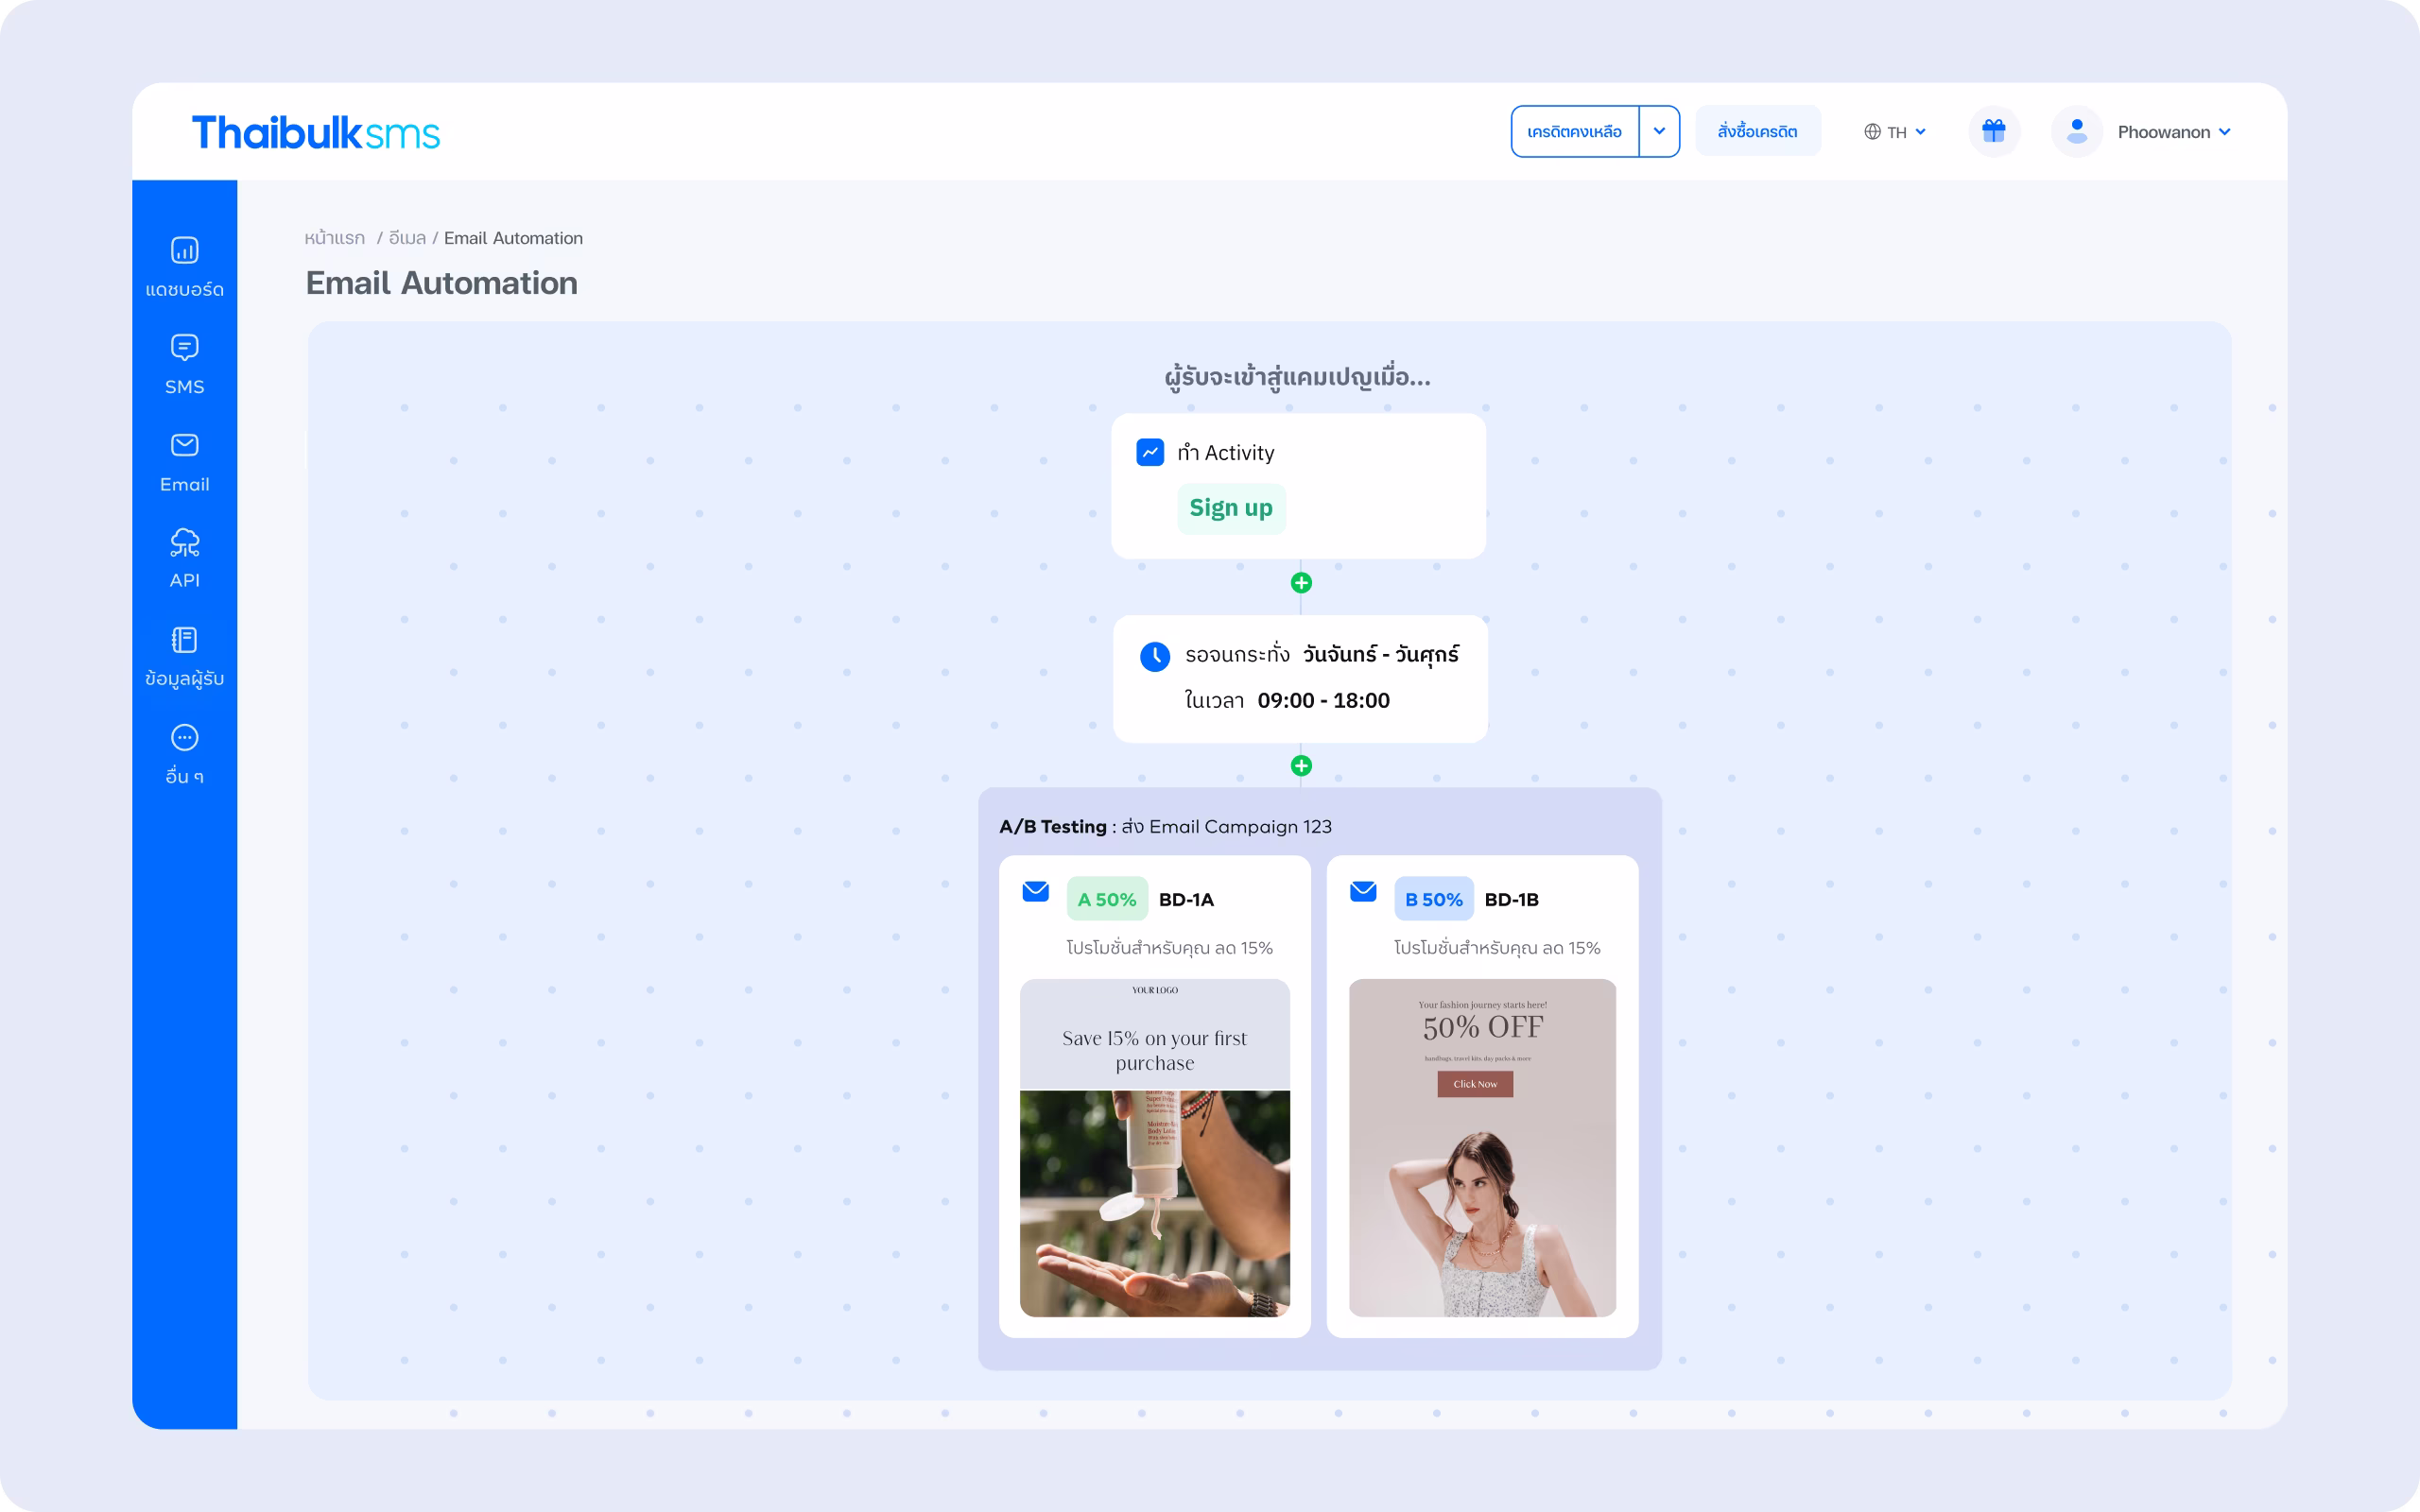Click the Activity checkbox icon in trigger card

pos(1150,452)
